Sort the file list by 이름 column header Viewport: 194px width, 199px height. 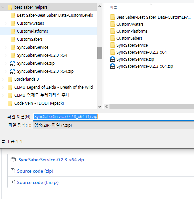pyautogui.click(x=113, y=7)
